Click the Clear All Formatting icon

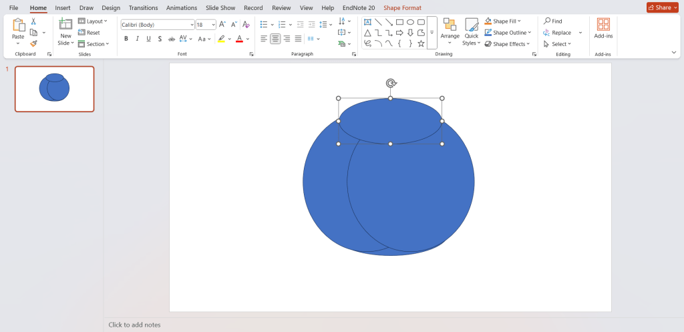pyautogui.click(x=246, y=24)
